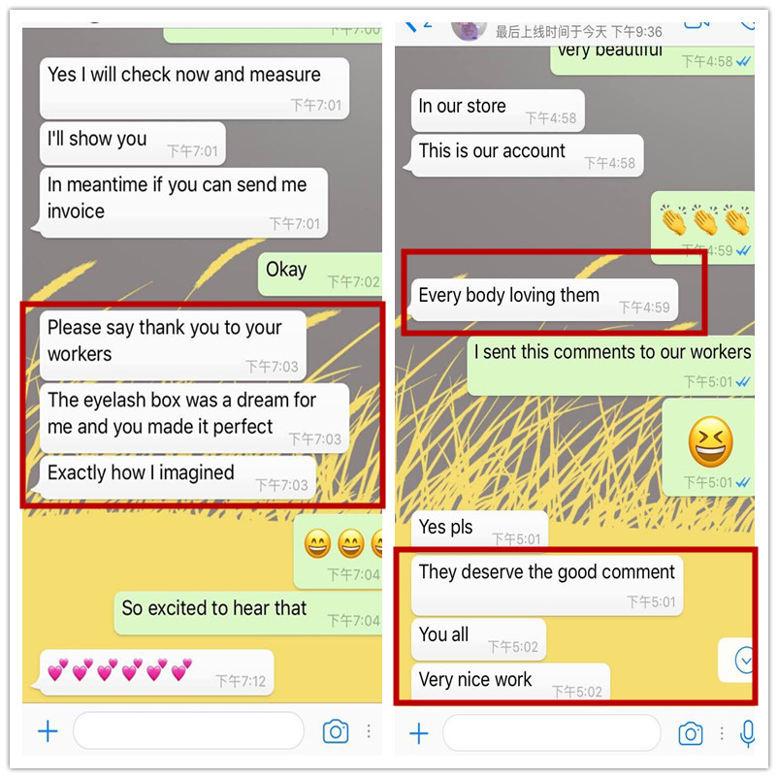Open the camera icon in left chat
Image resolution: width=778 pixels, height=778 pixels.
336,731
